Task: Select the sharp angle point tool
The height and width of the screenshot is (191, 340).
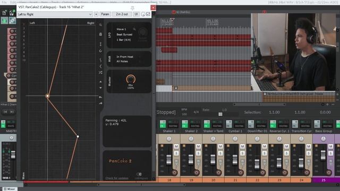Action: tap(100, 66)
